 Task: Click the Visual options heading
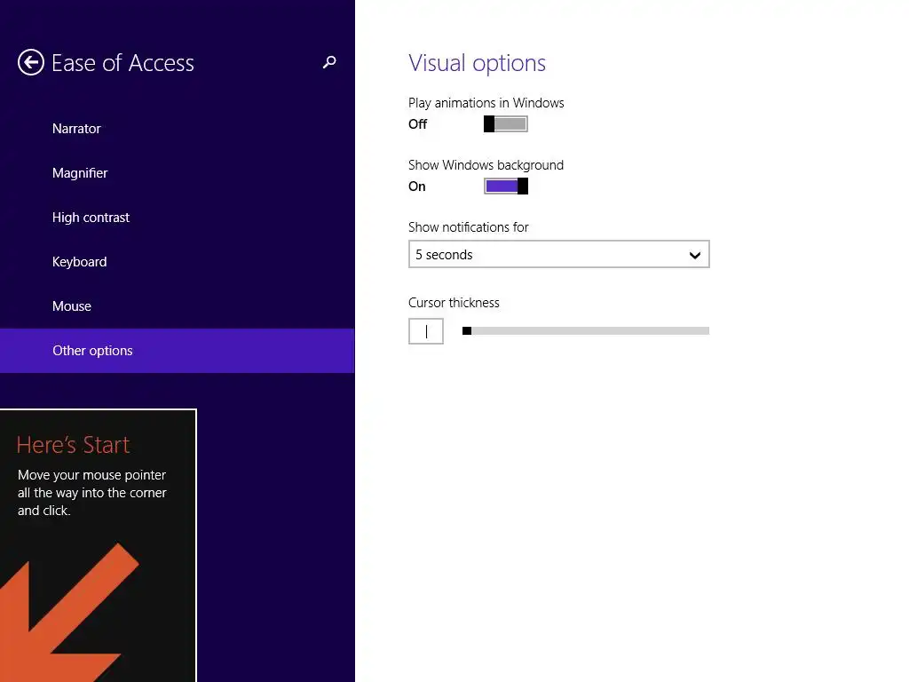(x=477, y=63)
